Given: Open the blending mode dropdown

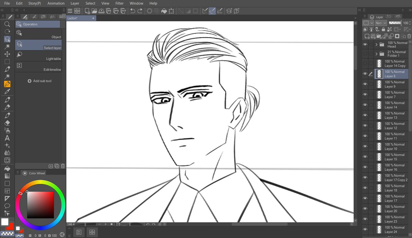Looking at the screenshot, I should click(x=381, y=23).
